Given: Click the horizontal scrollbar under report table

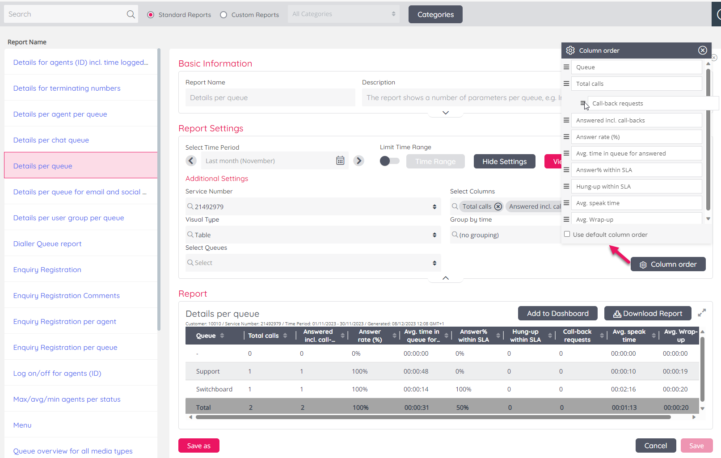Looking at the screenshot, I should click(433, 417).
